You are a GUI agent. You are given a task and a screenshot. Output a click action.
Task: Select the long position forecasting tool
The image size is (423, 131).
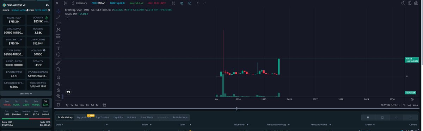click(x=58, y=36)
